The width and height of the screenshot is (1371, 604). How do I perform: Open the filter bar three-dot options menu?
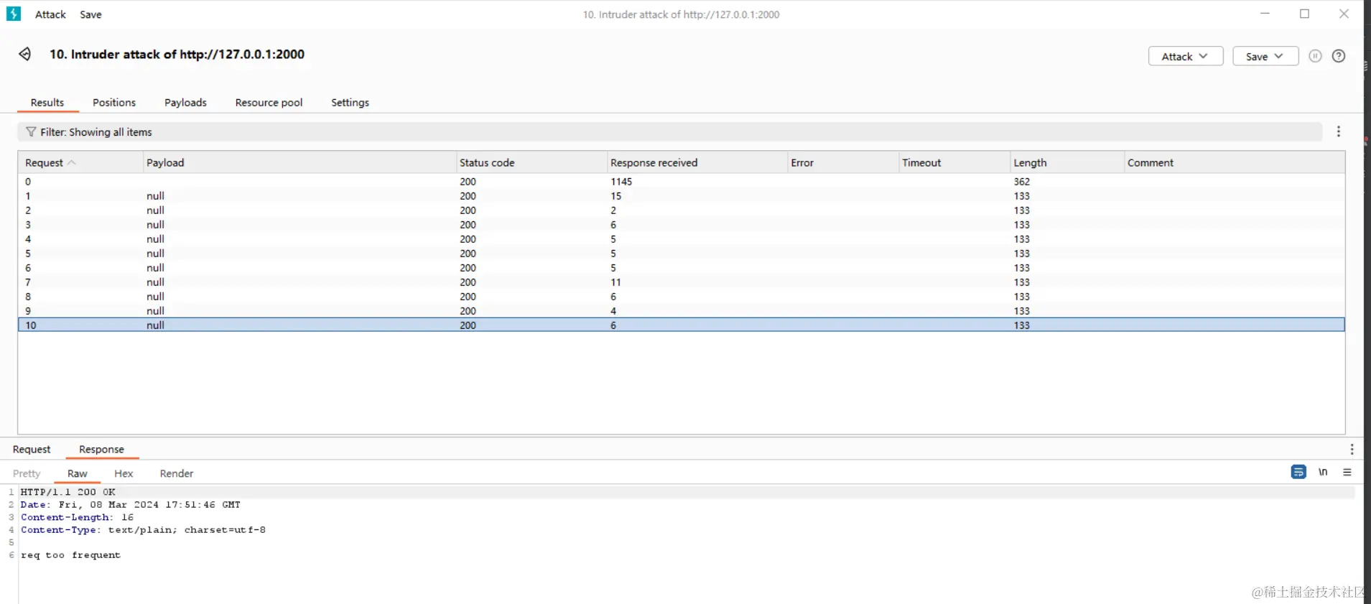pyautogui.click(x=1339, y=131)
